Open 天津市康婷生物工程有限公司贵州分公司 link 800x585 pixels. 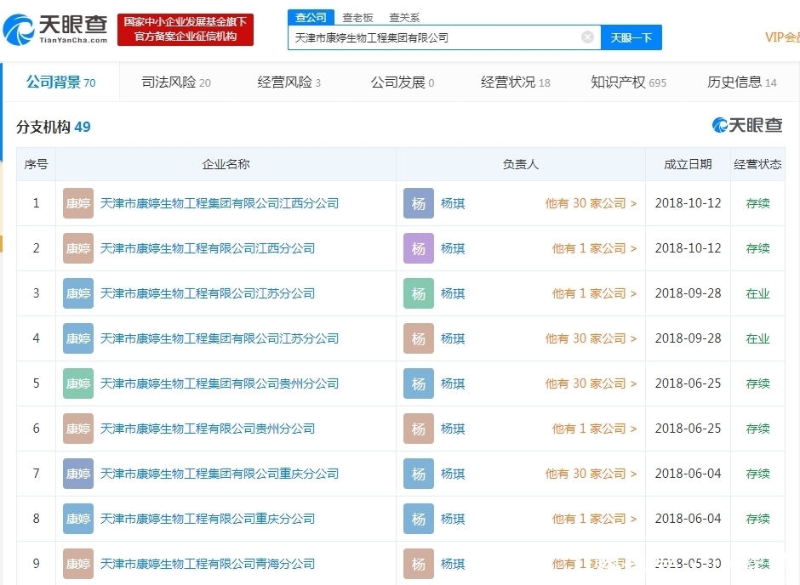(207, 429)
